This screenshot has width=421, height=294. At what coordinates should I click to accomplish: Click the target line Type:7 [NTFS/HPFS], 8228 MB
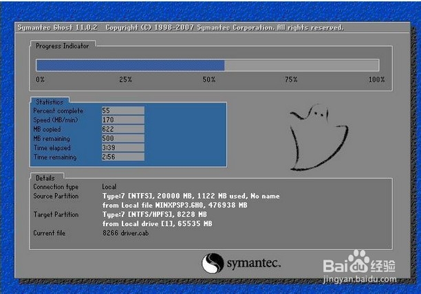tap(155, 214)
